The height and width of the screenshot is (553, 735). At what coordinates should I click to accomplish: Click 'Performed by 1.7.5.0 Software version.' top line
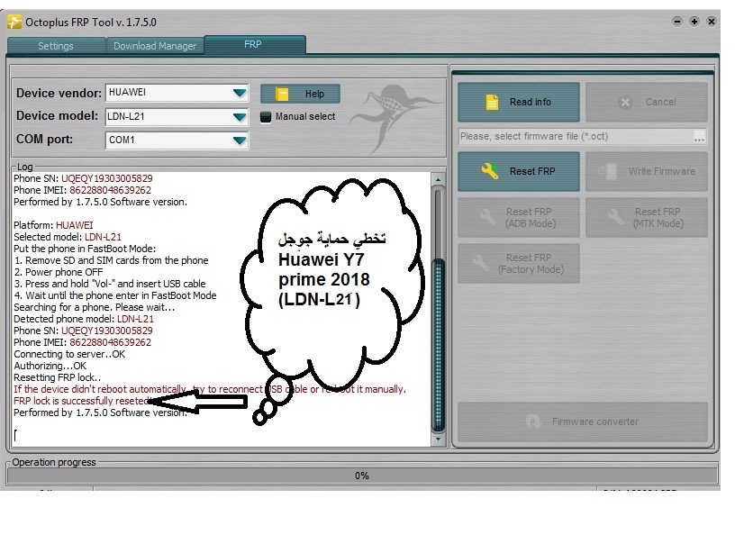100,202
